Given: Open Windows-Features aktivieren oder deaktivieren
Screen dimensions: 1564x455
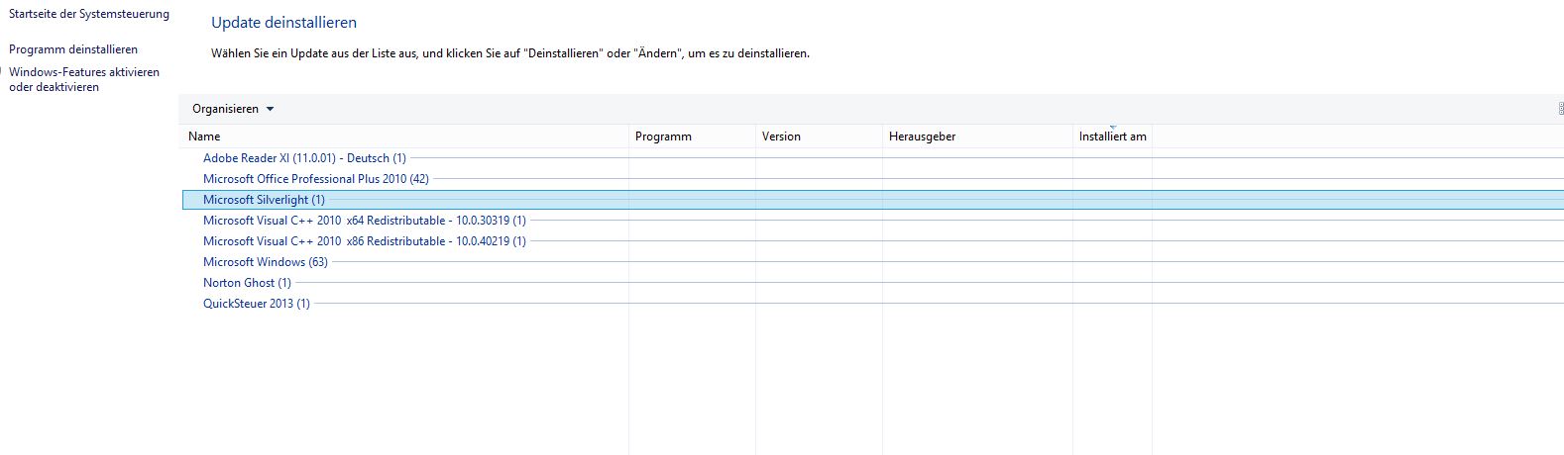Looking at the screenshot, I should click(84, 80).
